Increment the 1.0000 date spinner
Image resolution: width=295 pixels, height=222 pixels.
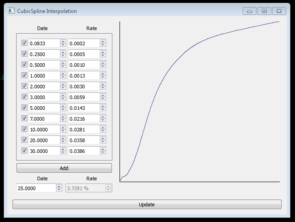[x=63, y=74]
